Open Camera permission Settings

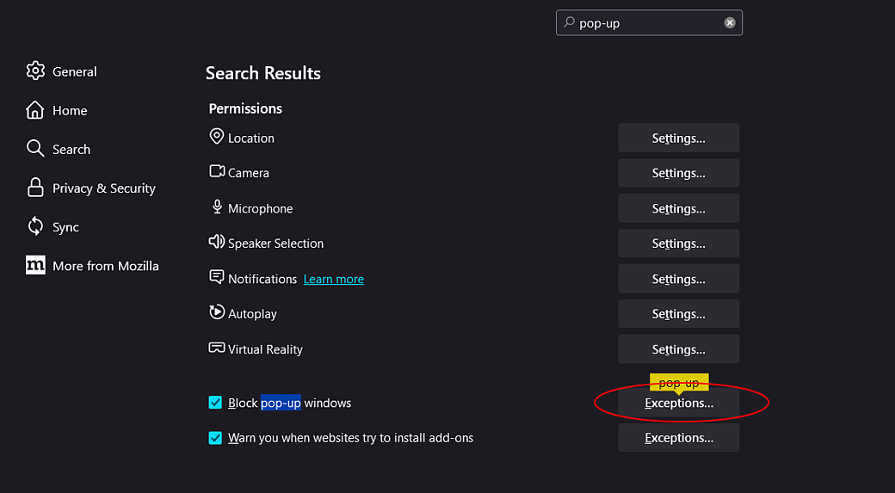678,173
